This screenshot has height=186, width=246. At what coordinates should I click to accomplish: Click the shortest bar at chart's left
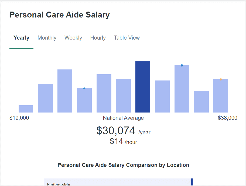[26, 109]
